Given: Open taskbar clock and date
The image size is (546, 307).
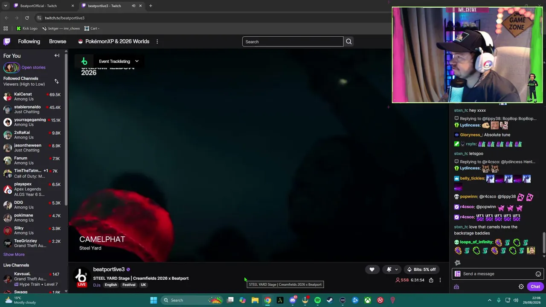Looking at the screenshot, I should coord(532,300).
